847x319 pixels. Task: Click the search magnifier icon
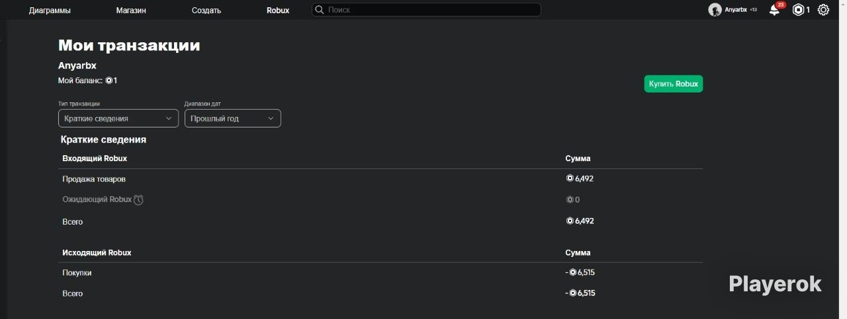[320, 10]
